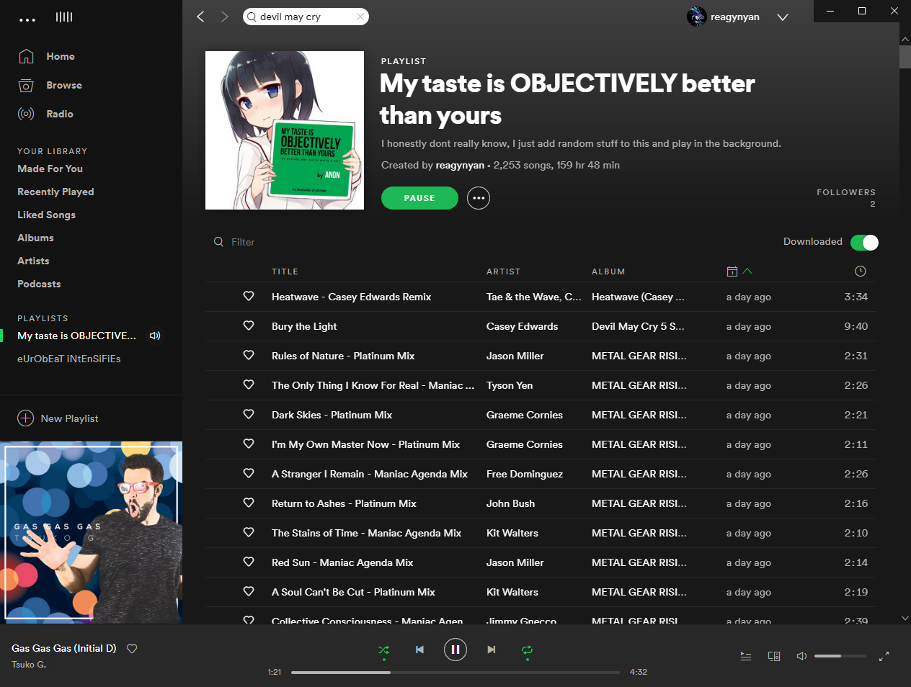
Task: Go back with the left arrow
Action: [200, 17]
